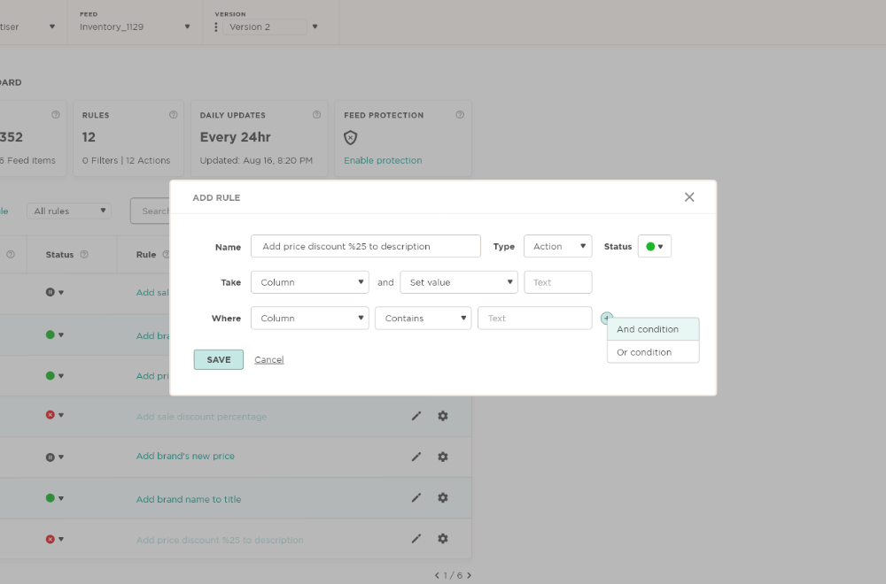Toggle status of Add brand name to title rule
Image resolution: width=886 pixels, height=584 pixels.
[55, 498]
